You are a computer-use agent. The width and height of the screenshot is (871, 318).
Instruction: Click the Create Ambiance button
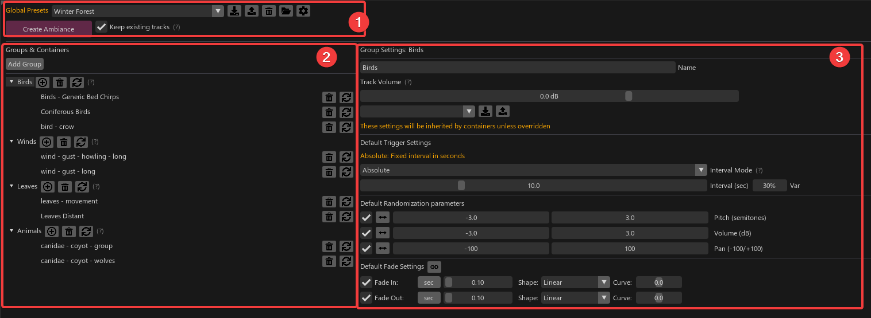point(49,29)
